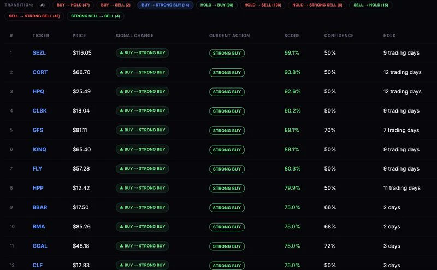Image resolution: width=437 pixels, height=270 pixels.
Task: Sort by the CONFIDENCE column header
Action: coord(339,36)
